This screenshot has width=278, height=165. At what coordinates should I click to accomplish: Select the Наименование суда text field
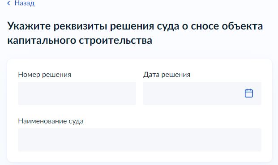140,140
